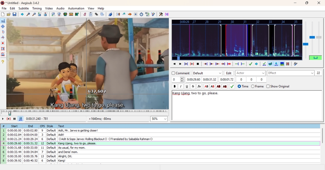
Task: Apply italics with the I button
Action: 181,86
